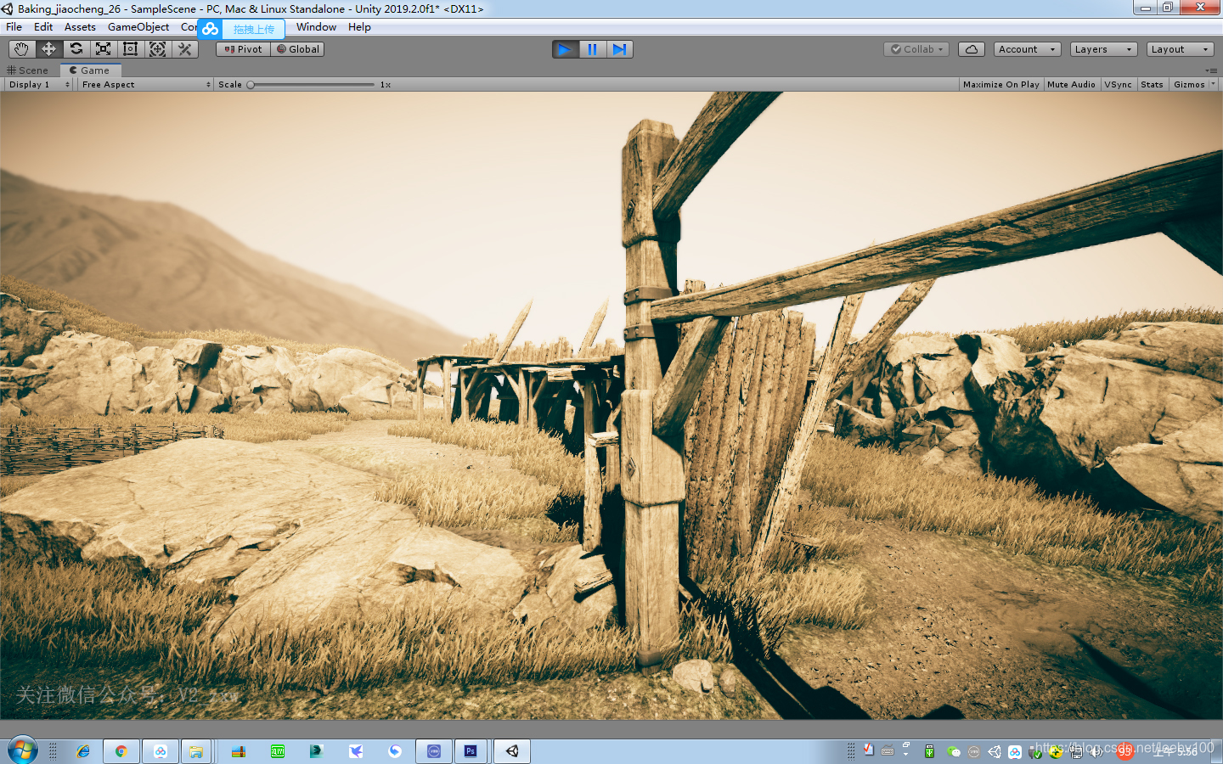Click WeChat icon in system tray
Screen dimensions: 1223x764
(x=954, y=751)
